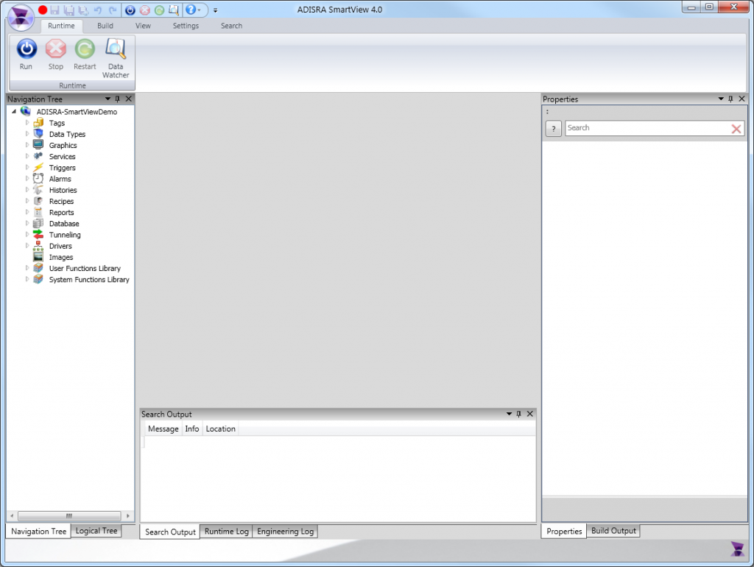This screenshot has height=567, width=754.
Task: Clear the Properties search with red X
Action: click(x=736, y=128)
